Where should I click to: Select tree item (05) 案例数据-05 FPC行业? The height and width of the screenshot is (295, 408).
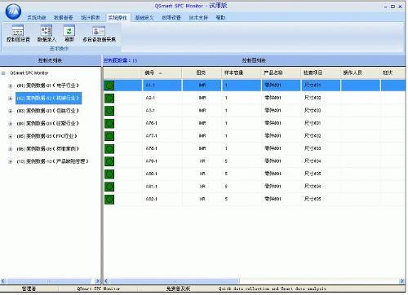[47, 136]
